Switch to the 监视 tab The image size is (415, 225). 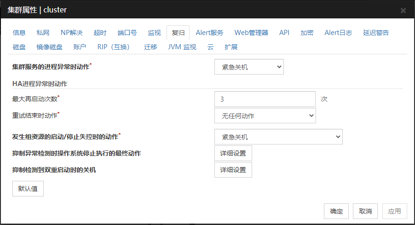coord(154,33)
